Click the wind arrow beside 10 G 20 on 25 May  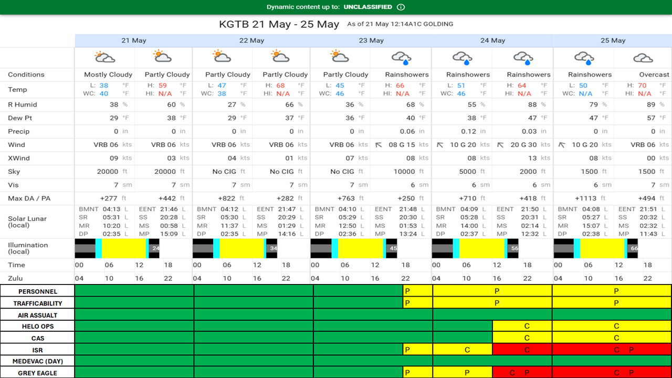pos(562,145)
